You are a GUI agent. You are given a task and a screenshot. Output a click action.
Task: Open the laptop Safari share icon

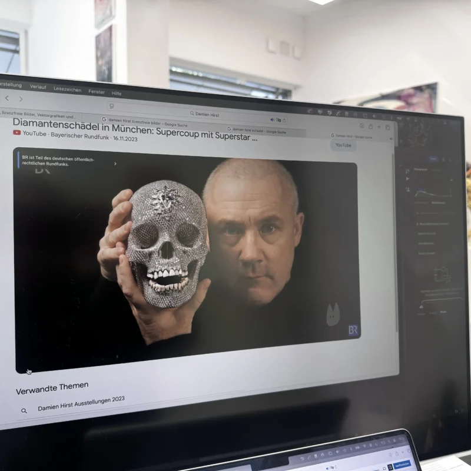396,453
